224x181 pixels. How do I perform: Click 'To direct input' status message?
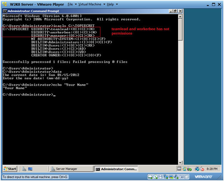coord(35,177)
